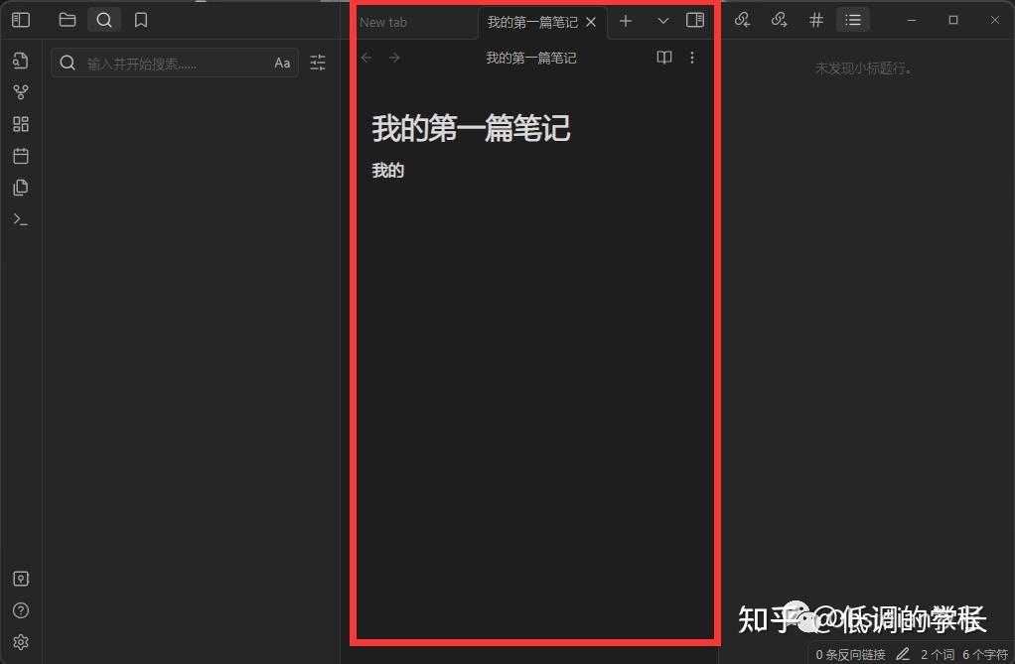Image resolution: width=1015 pixels, height=664 pixels.
Task: Open tags pane hash icon
Action: (x=816, y=20)
